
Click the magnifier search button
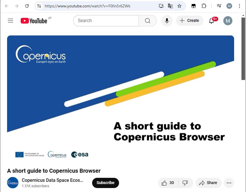click(x=147, y=21)
